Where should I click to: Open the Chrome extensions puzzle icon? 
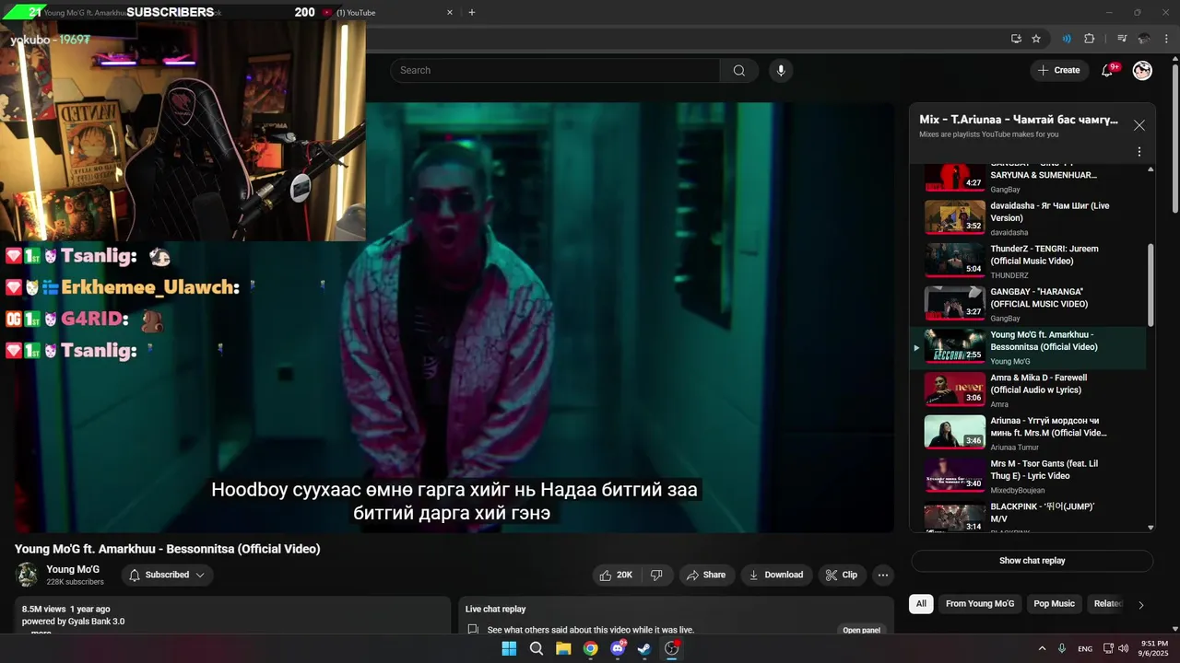(1090, 39)
